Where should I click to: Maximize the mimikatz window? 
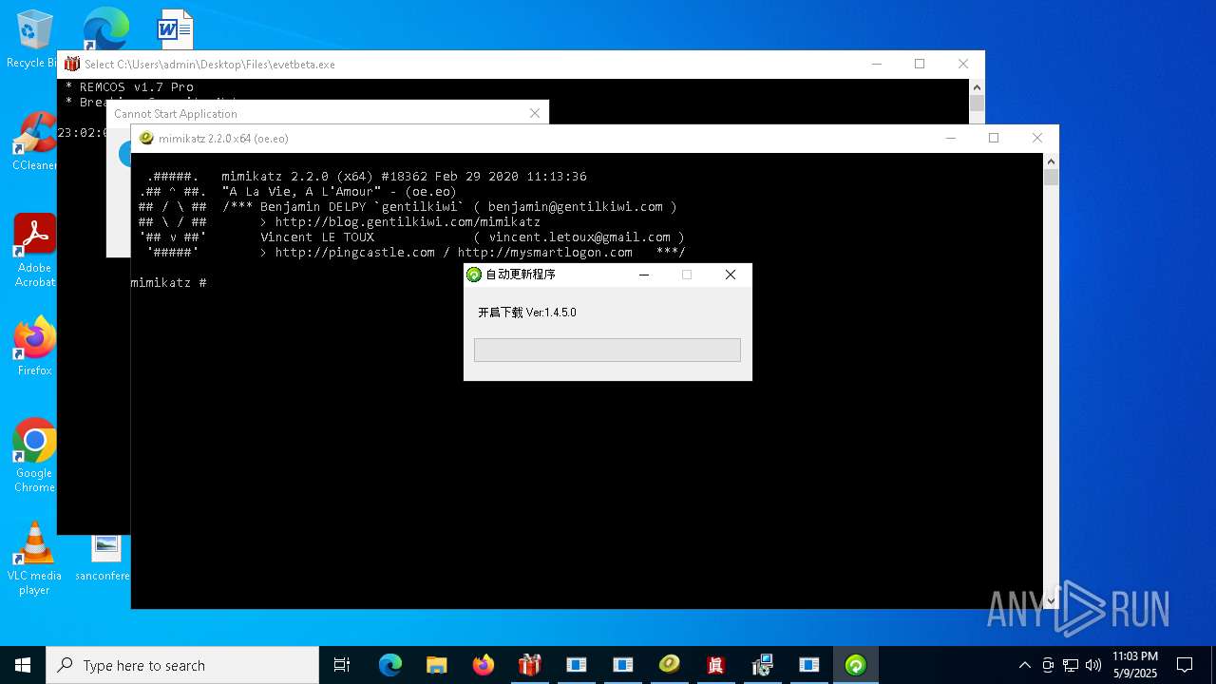(x=994, y=138)
